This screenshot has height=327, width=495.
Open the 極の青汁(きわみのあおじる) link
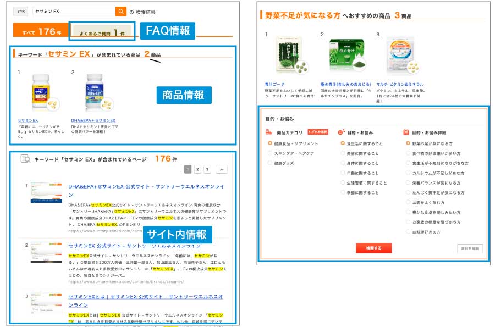[x=346, y=84]
